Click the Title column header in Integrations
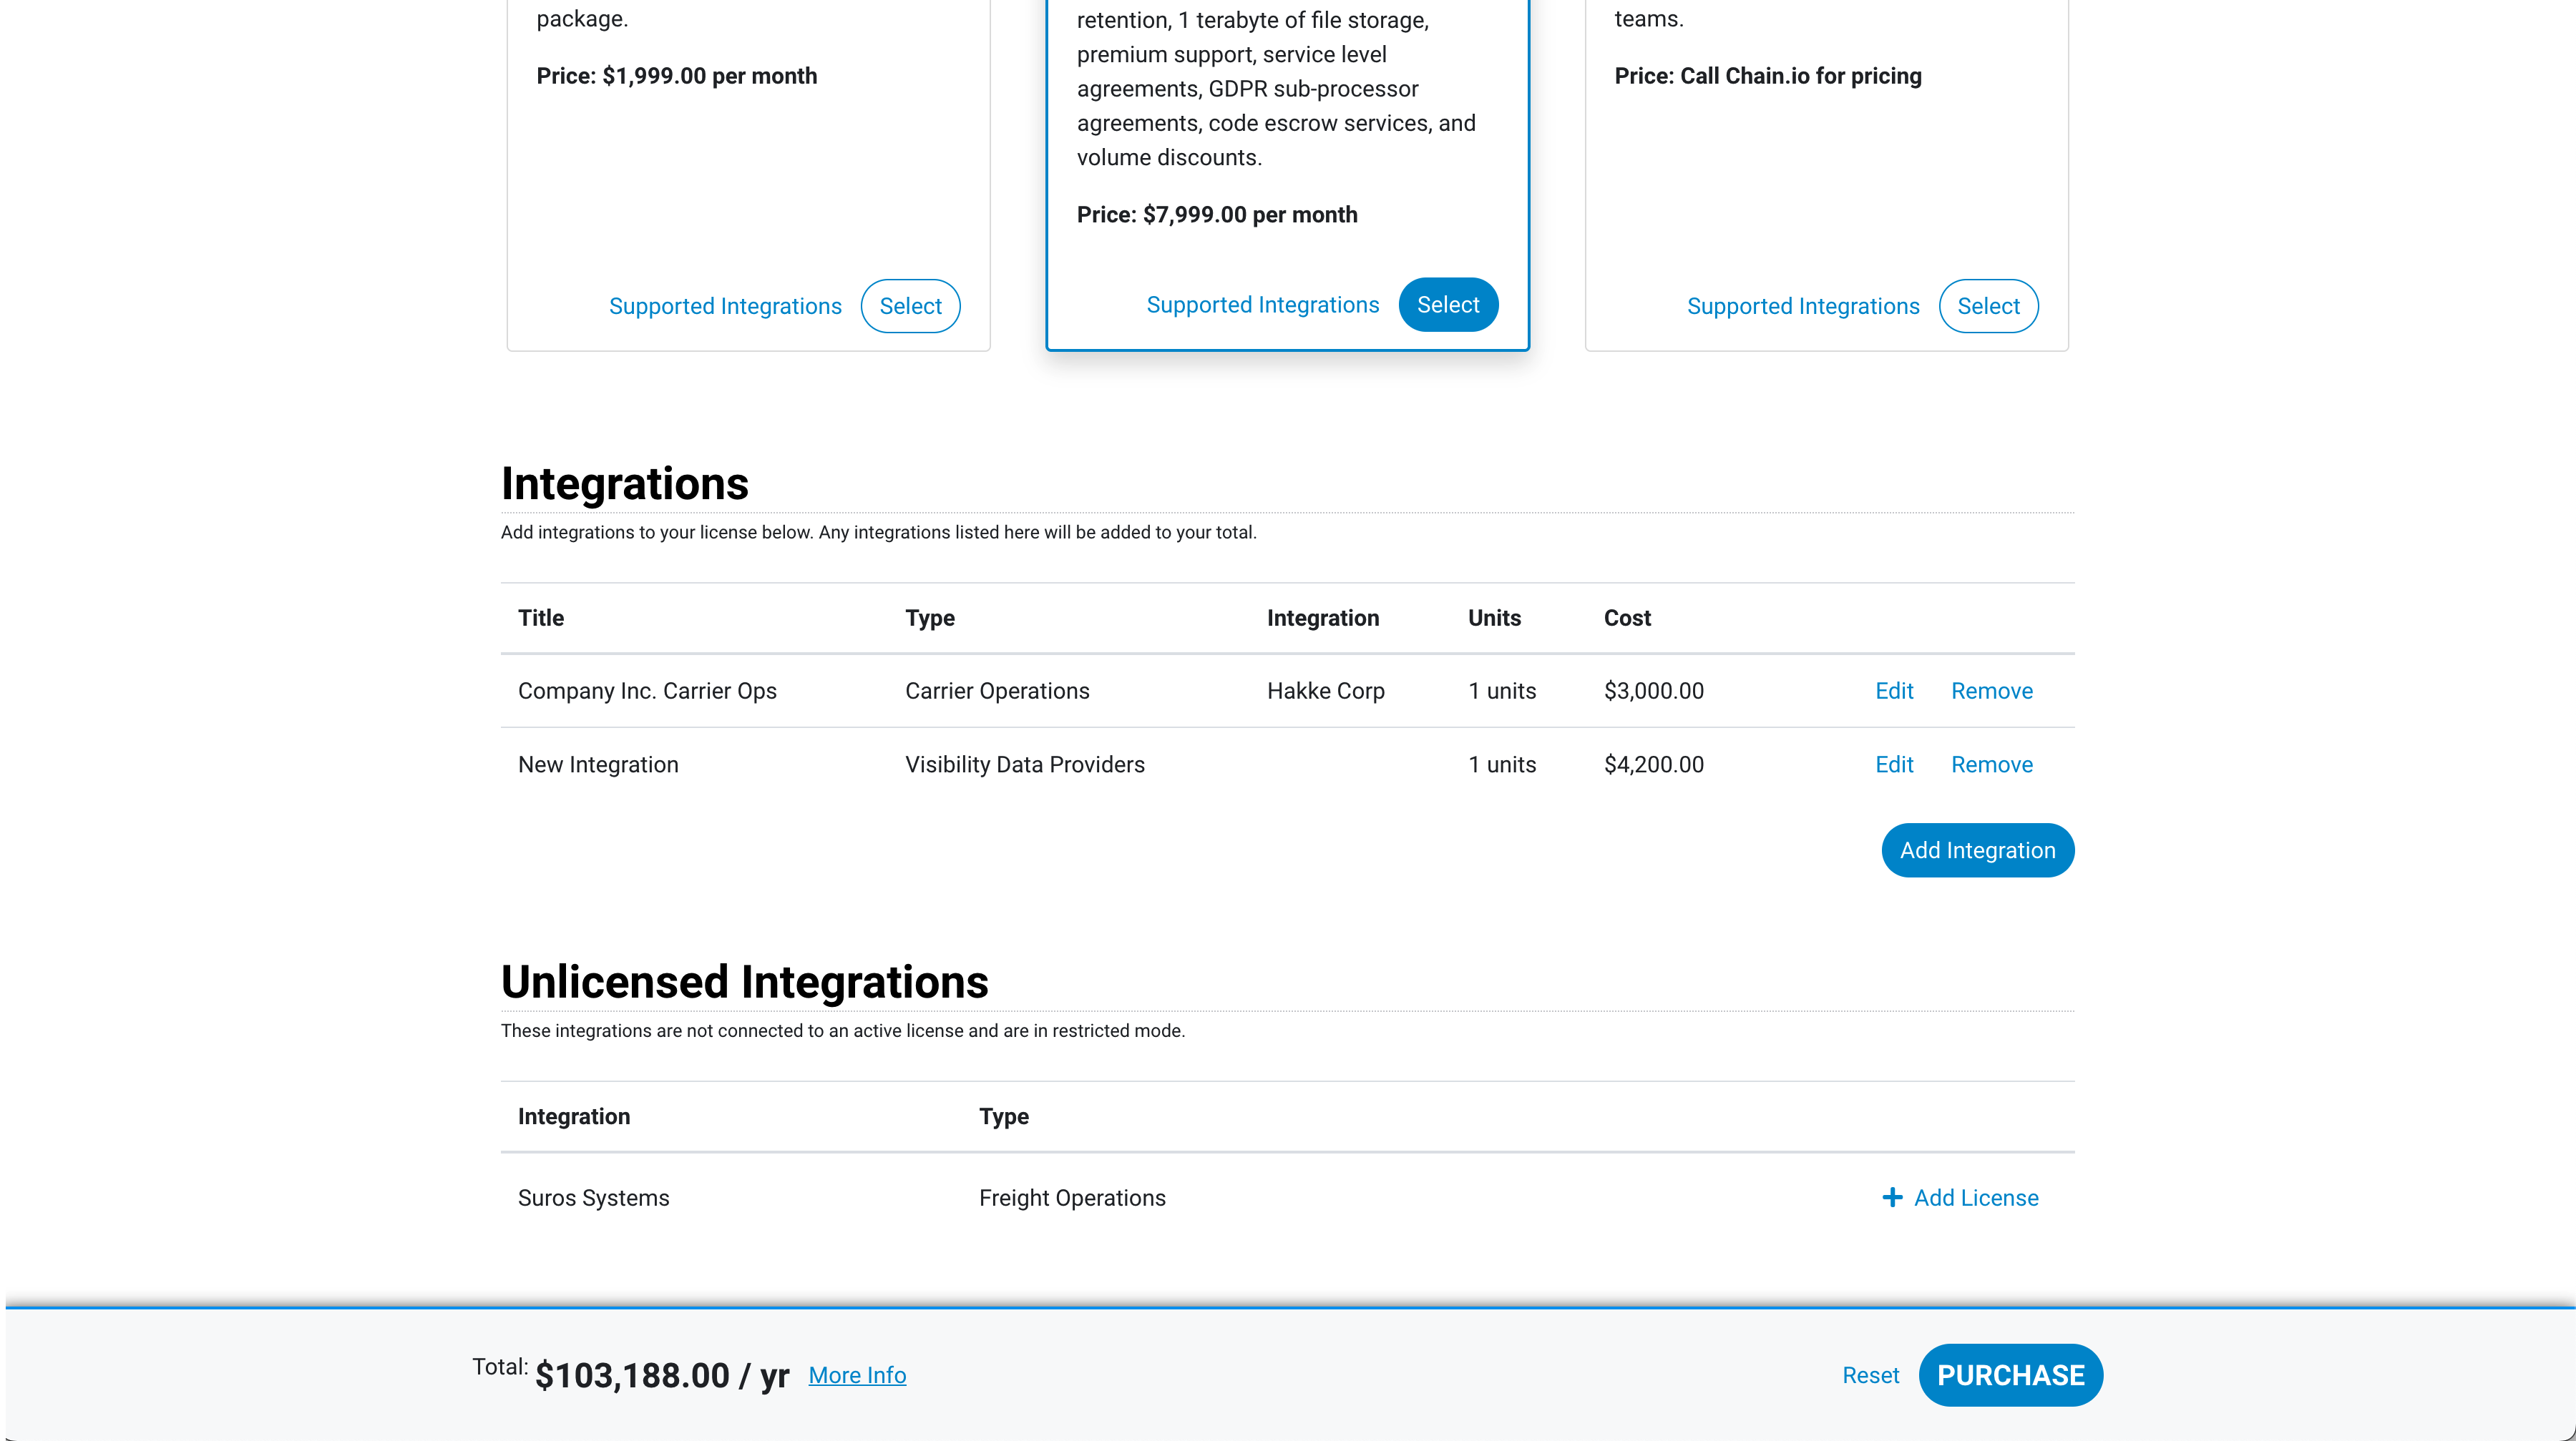This screenshot has width=2576, height=1441. point(541,618)
